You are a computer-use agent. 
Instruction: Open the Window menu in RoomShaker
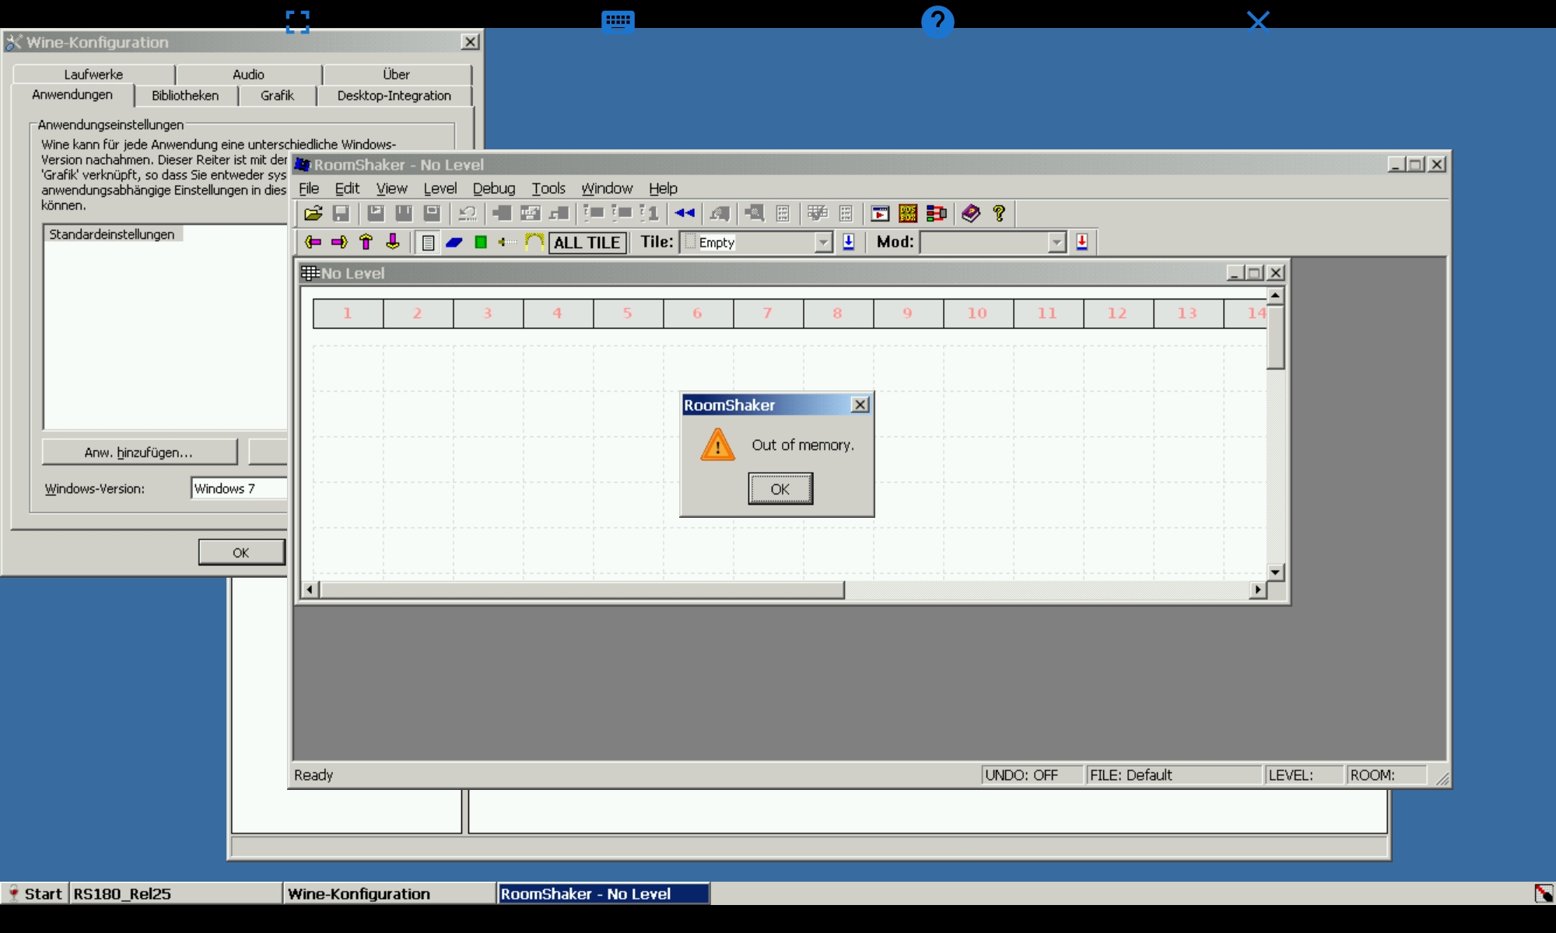click(607, 188)
